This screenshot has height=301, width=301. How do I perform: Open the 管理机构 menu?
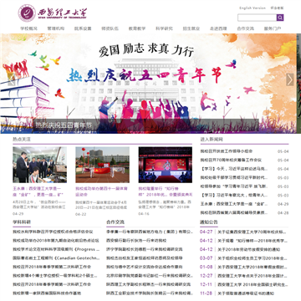pyautogui.click(x=56, y=28)
